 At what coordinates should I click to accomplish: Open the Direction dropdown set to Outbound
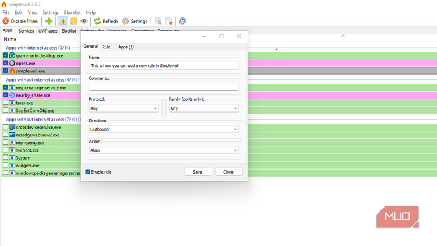tap(164, 129)
